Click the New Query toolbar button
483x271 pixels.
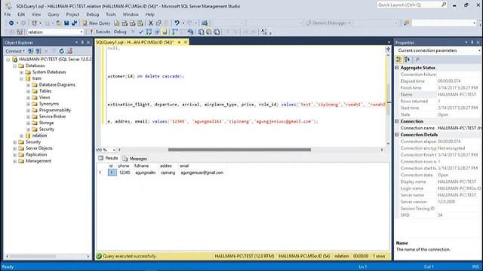[x=96, y=23]
